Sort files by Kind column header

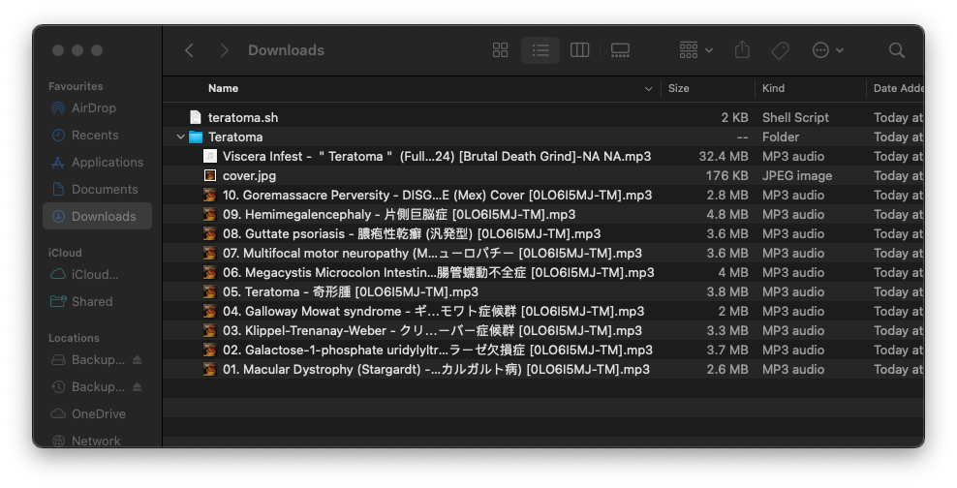coord(774,89)
